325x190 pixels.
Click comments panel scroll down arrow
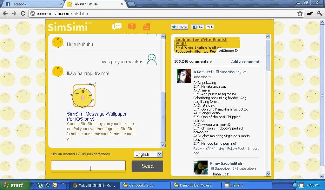[269, 174]
